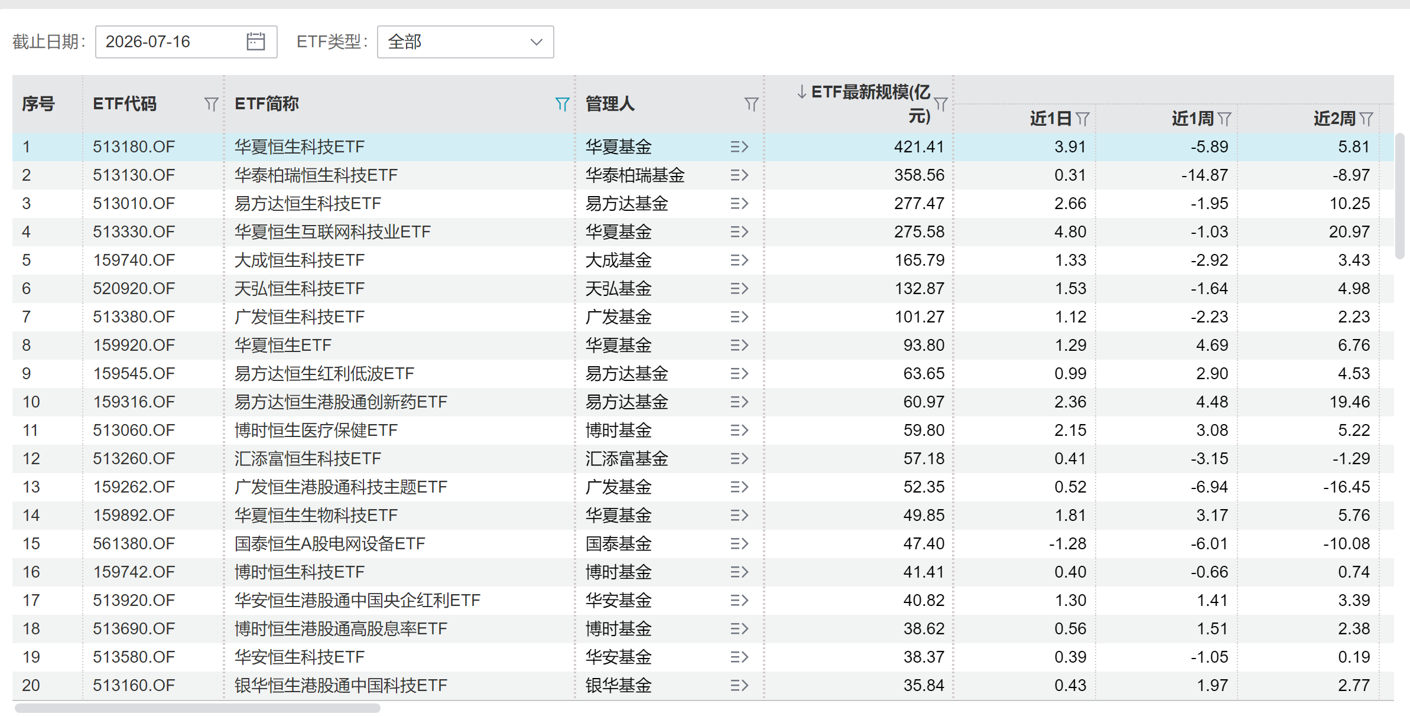Open manager details icon for 易方达恒生红利低波ETF row
Image resolution: width=1410 pixels, height=717 pixels.
(x=739, y=373)
